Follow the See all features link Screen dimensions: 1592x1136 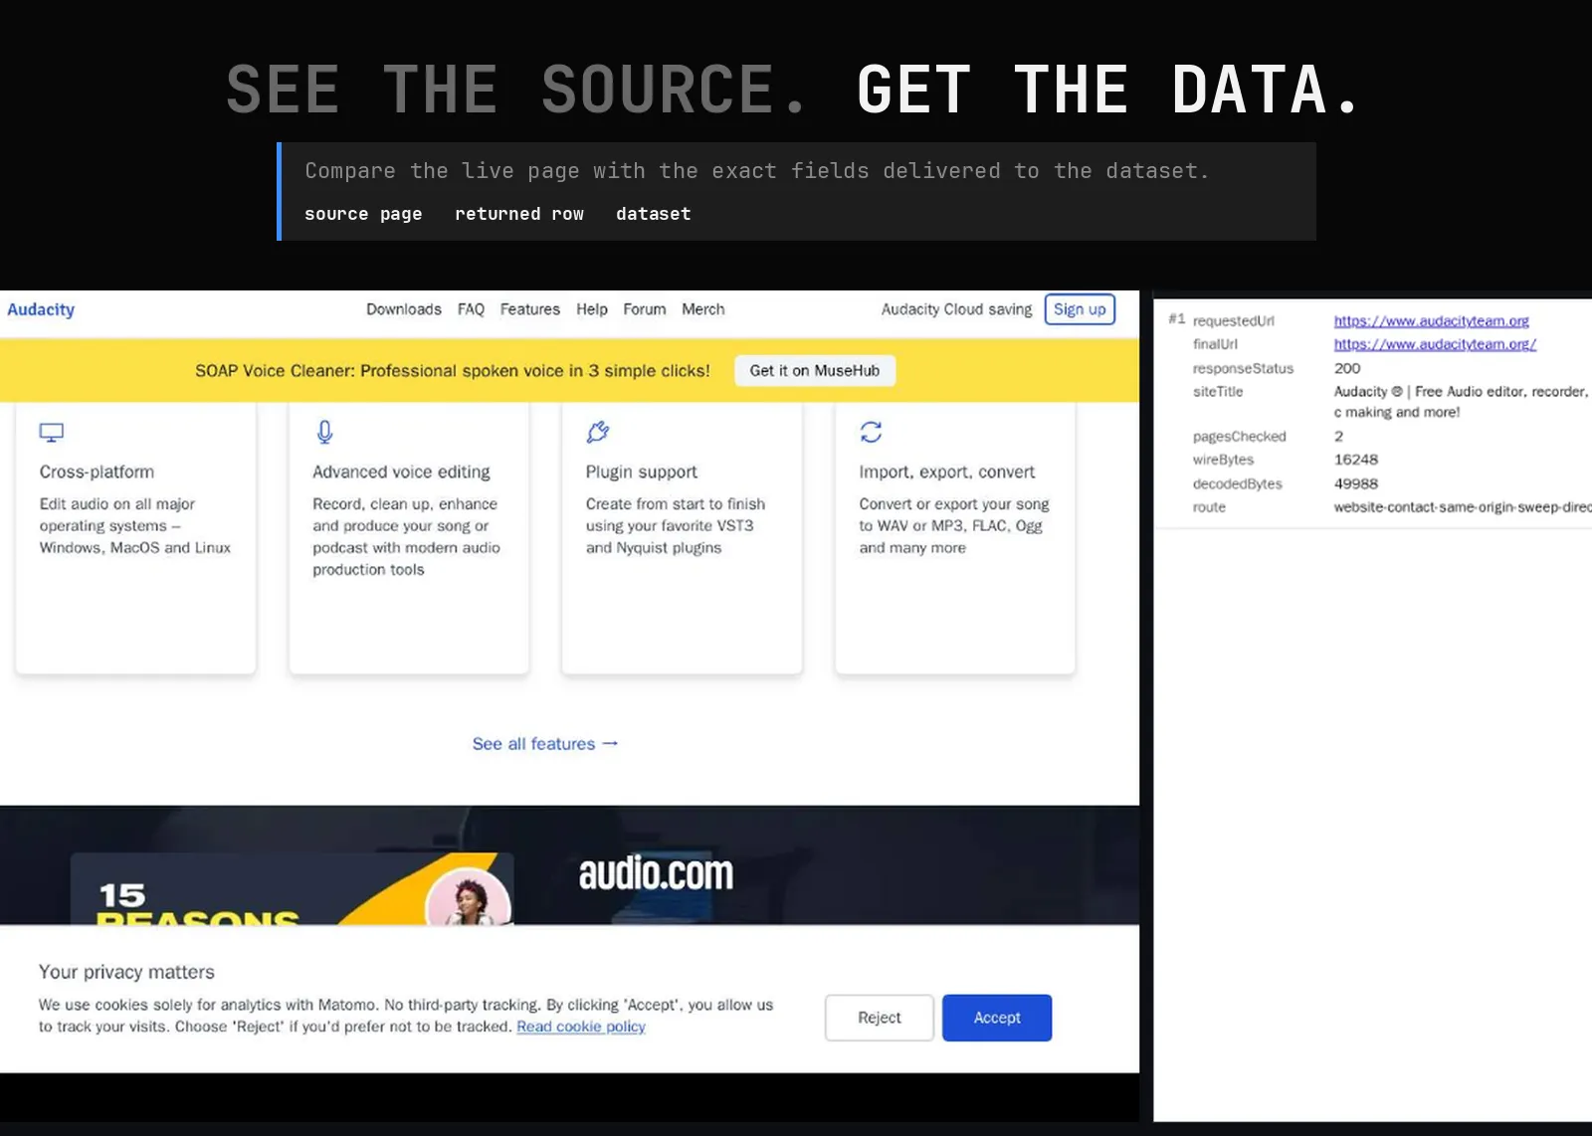tap(545, 744)
